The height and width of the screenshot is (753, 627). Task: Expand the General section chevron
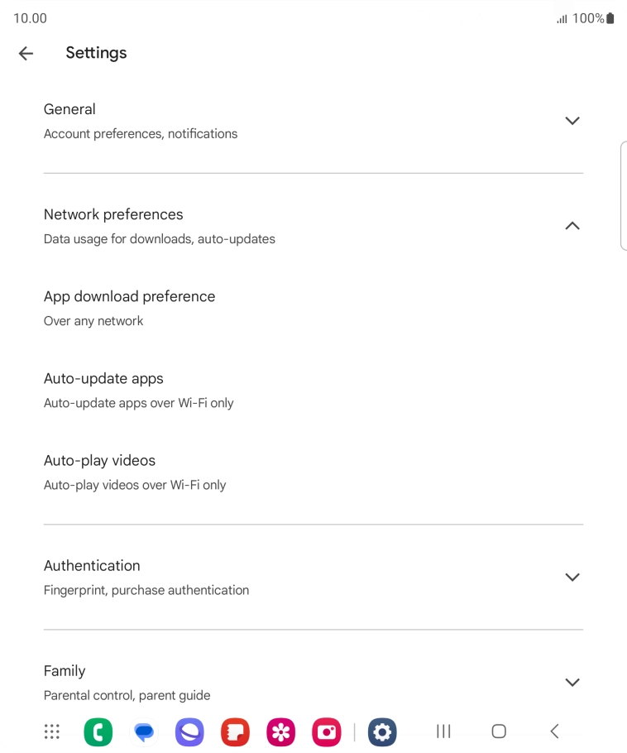[x=572, y=121]
